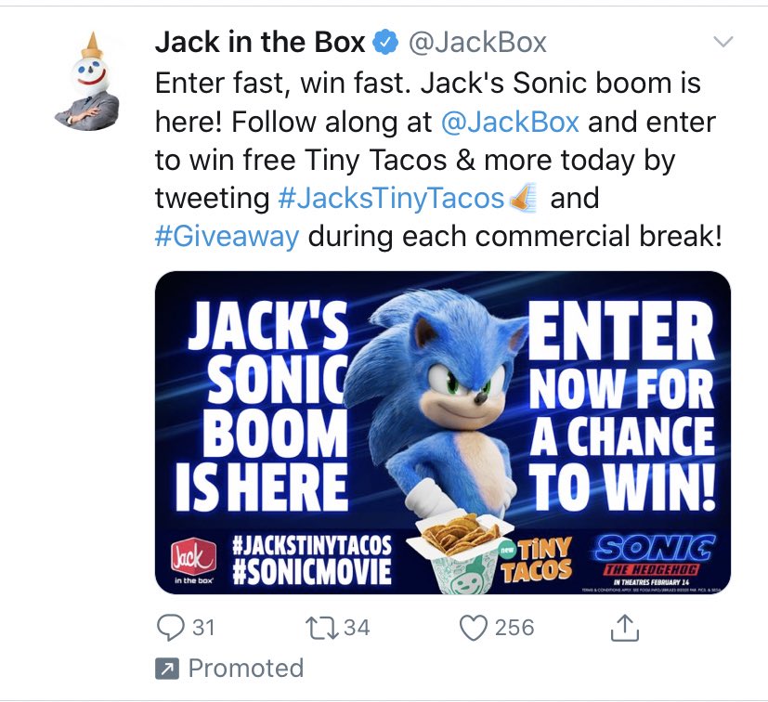Click the Jack in the Box profile avatar
This screenshot has width=768, height=702.
tap(87, 81)
